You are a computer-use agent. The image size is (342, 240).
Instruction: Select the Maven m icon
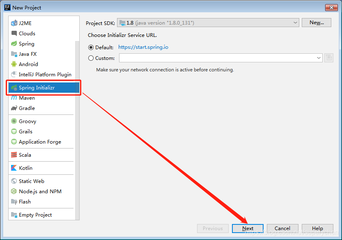(14, 98)
